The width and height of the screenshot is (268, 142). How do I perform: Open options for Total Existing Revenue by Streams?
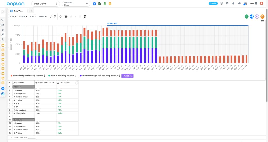[x=44, y=76]
